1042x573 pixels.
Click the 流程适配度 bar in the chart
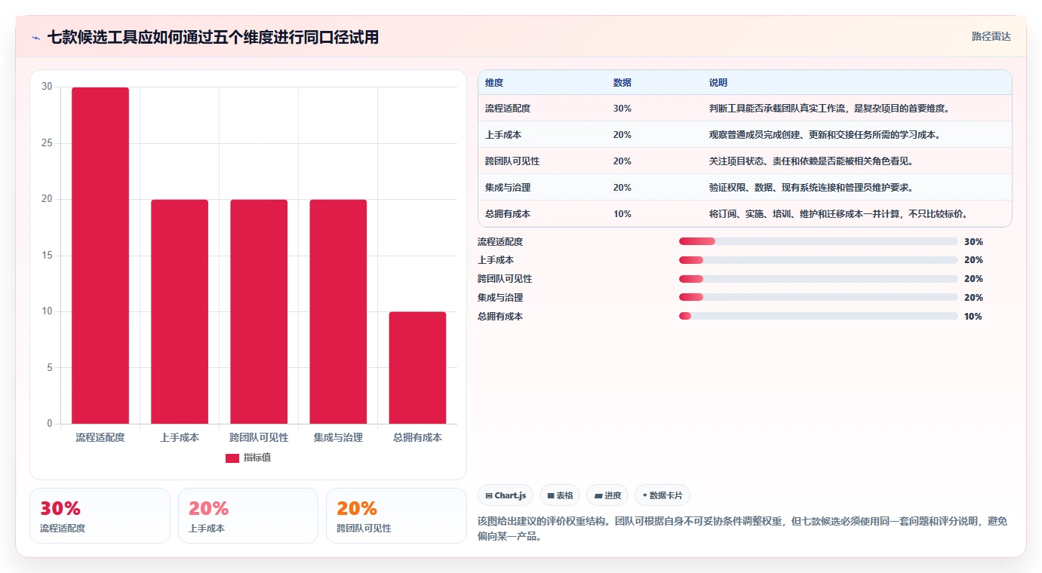[100, 256]
